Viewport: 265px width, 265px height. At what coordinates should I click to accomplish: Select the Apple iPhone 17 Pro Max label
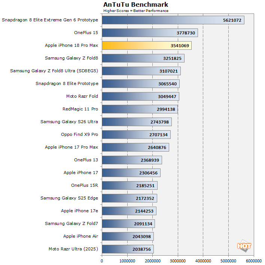(x=71, y=147)
